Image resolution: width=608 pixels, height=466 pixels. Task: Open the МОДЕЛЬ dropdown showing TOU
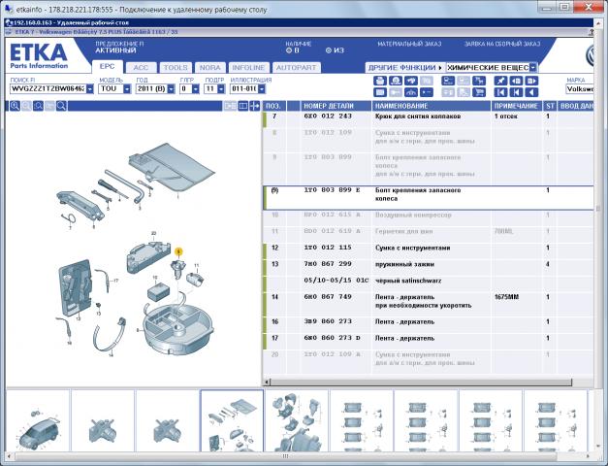click(127, 89)
